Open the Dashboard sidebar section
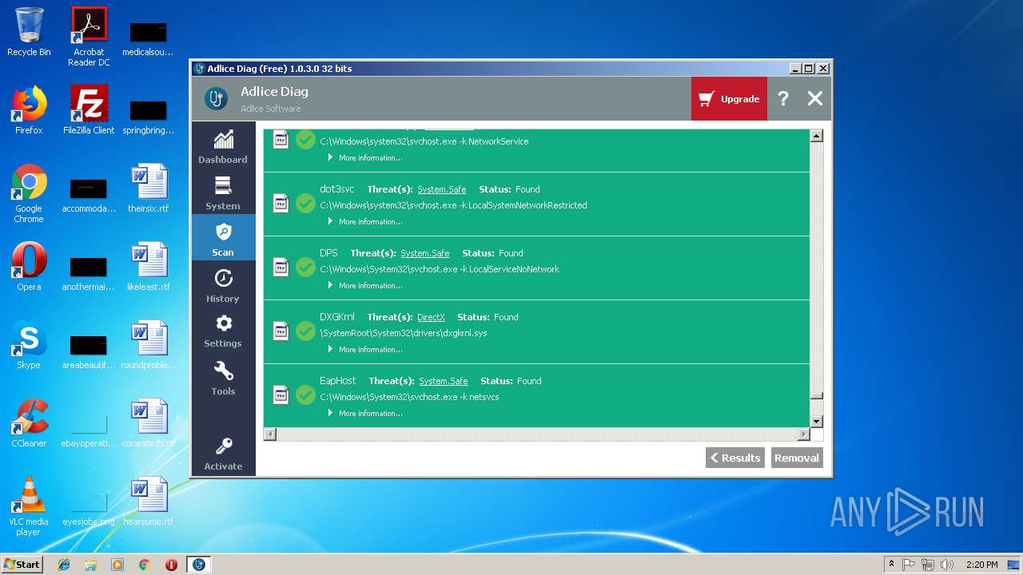 [223, 147]
